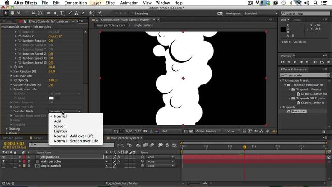Jump to first frame in Preview
The width and height of the screenshot is (332, 187).
point(283,62)
